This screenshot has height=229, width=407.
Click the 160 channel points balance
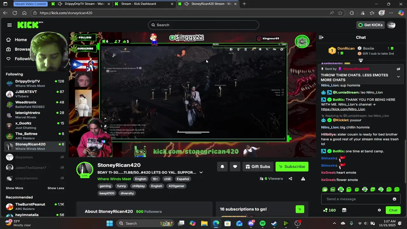click(329, 210)
